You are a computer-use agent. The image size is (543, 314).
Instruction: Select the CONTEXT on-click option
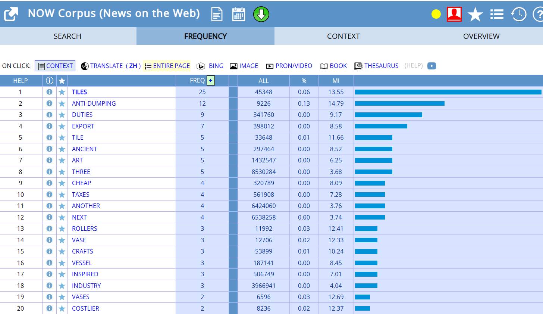click(55, 66)
